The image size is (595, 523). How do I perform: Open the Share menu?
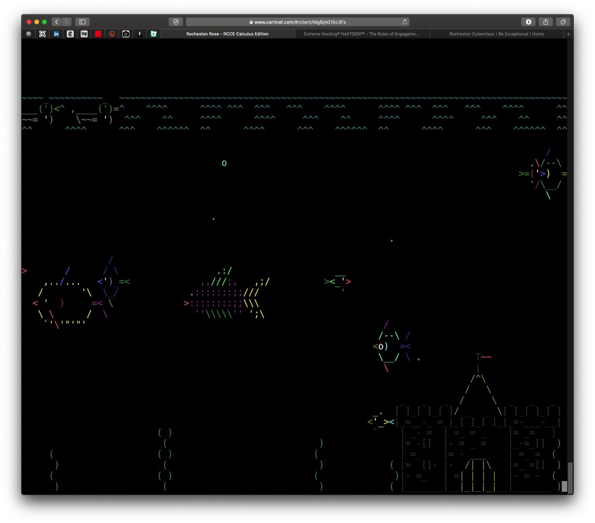545,22
